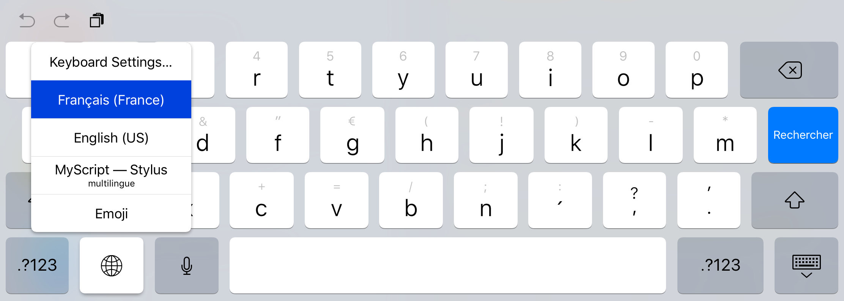Tap the globe language switcher key
The width and height of the screenshot is (844, 301).
pyautogui.click(x=112, y=265)
